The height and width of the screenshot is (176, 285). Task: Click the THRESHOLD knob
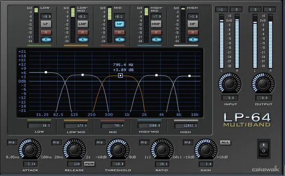pos(118,150)
